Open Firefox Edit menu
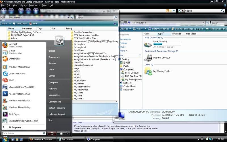Image resolution: width=227 pixels, height=142 pixels. [9, 5]
